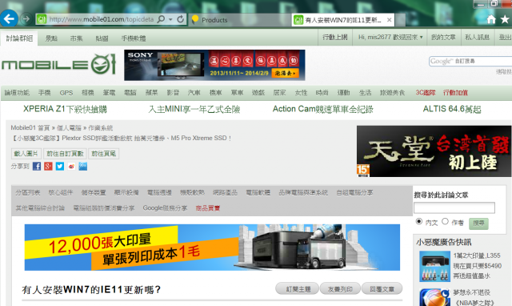The image size is (512, 306).
Task: Share to Google+ icon
Action: pyautogui.click(x=48, y=167)
